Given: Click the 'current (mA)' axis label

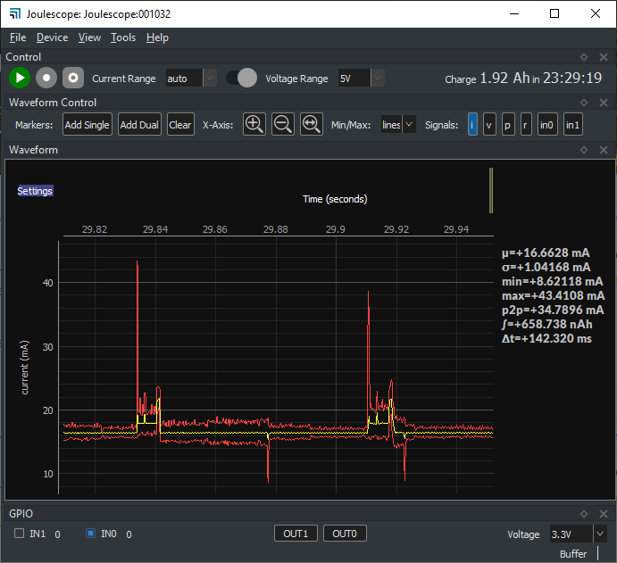Looking at the screenshot, I should tap(24, 368).
